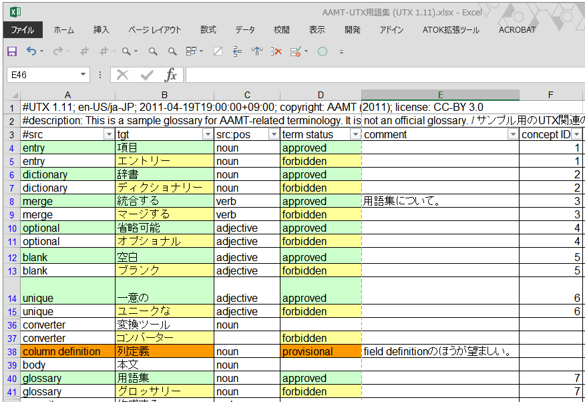Click the green circle icon in toolbar
Viewport: 585px width, 402px height.
tap(323, 51)
